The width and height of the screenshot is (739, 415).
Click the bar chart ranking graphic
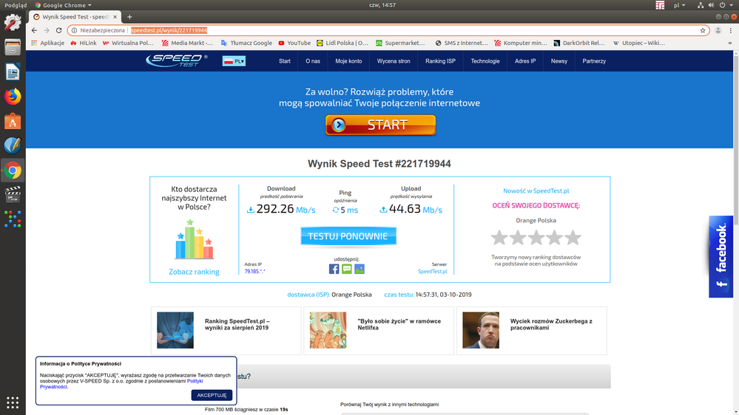coord(194,240)
